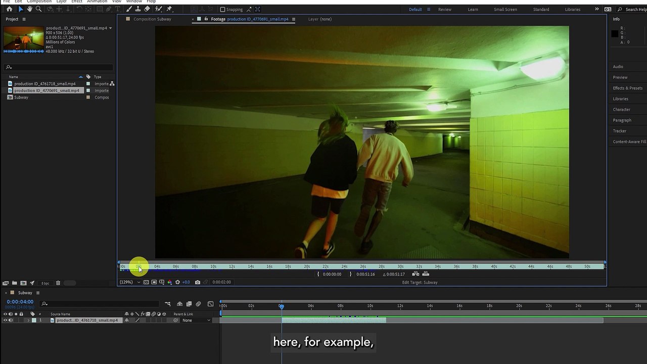The height and width of the screenshot is (364, 647).
Task: Open the Subway timeline panel menu
Action: (x=37, y=293)
